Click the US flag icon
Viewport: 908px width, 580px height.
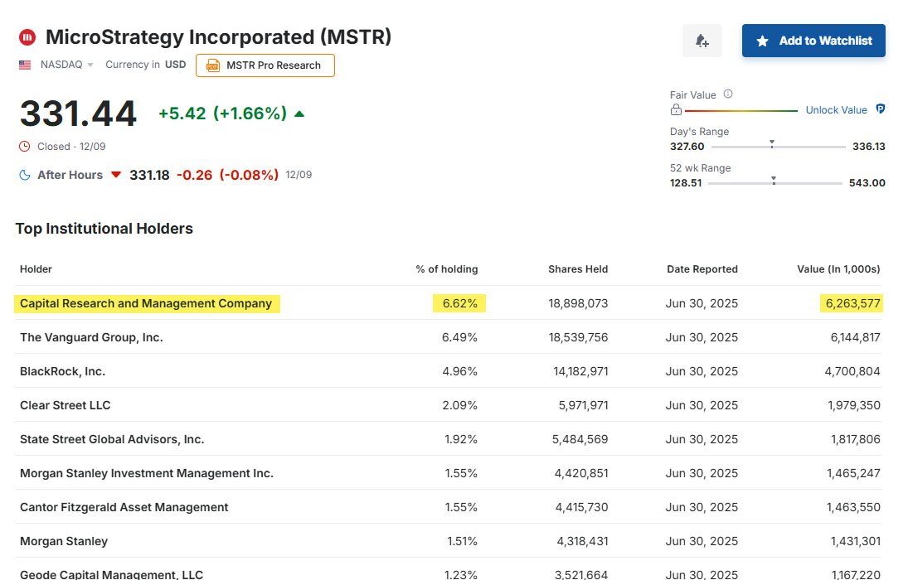click(x=25, y=65)
